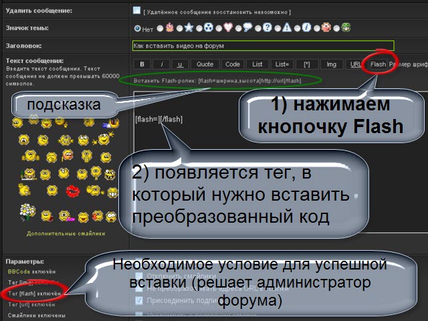This screenshot has width=428, height=321.
Task: Click the 'Тег [flash] включён' text
Action: 34,294
